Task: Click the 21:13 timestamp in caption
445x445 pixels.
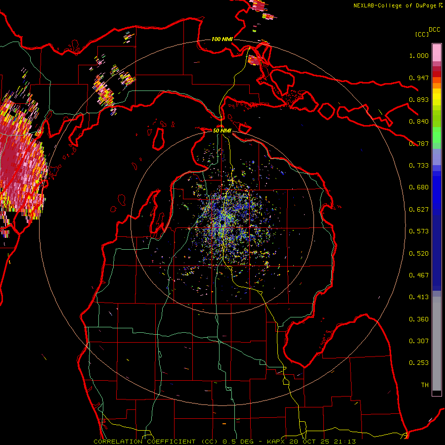Action: pos(346,442)
